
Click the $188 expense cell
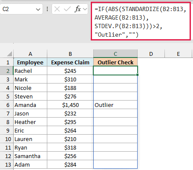click(x=70, y=88)
